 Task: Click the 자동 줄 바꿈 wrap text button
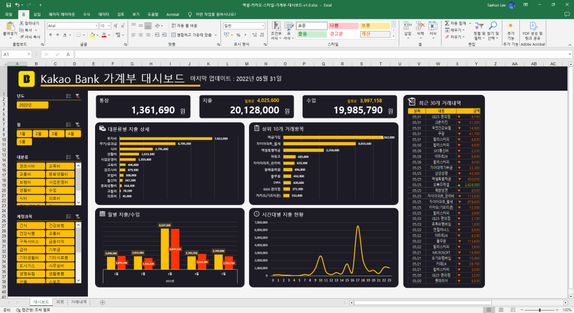tap(184, 26)
